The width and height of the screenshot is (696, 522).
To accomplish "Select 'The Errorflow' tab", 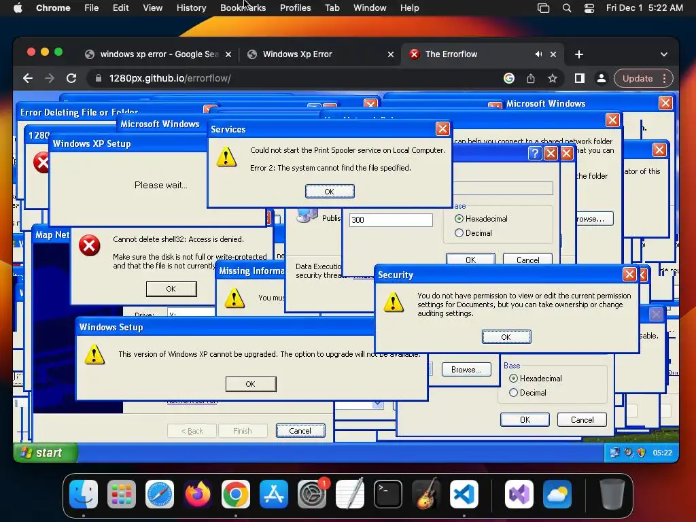I will [x=470, y=54].
